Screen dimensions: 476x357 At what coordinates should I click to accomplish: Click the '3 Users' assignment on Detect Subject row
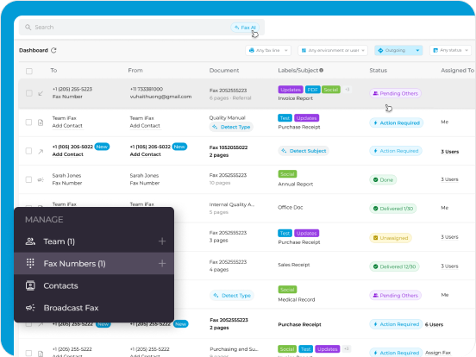(x=449, y=152)
